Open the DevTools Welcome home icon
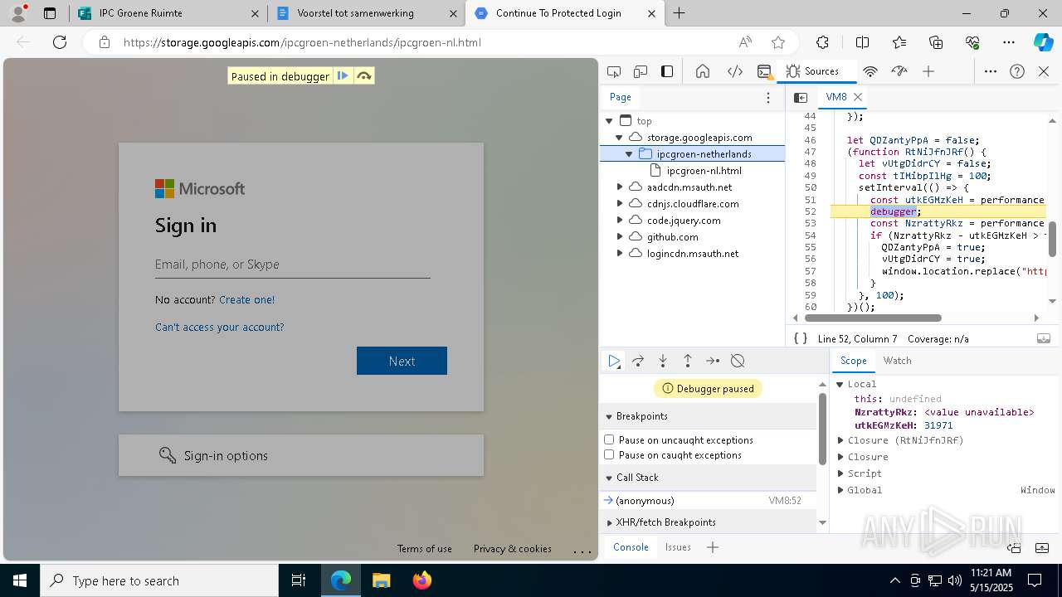 coord(703,71)
